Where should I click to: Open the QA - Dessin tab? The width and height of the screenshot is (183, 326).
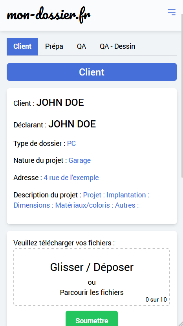coord(117,46)
